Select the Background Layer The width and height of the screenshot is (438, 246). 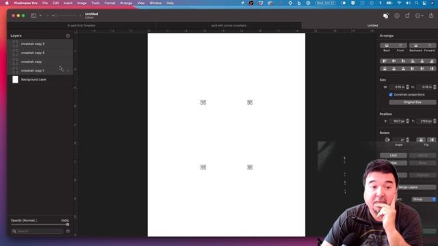coord(40,79)
